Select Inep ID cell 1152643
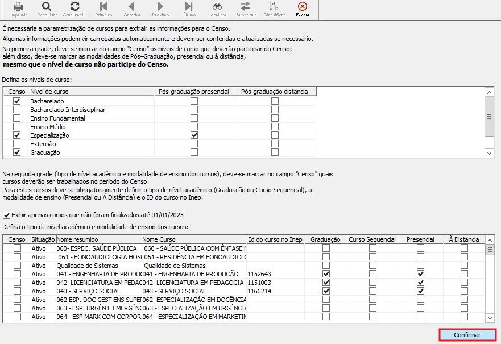501x344 pixels. pyautogui.click(x=275, y=274)
